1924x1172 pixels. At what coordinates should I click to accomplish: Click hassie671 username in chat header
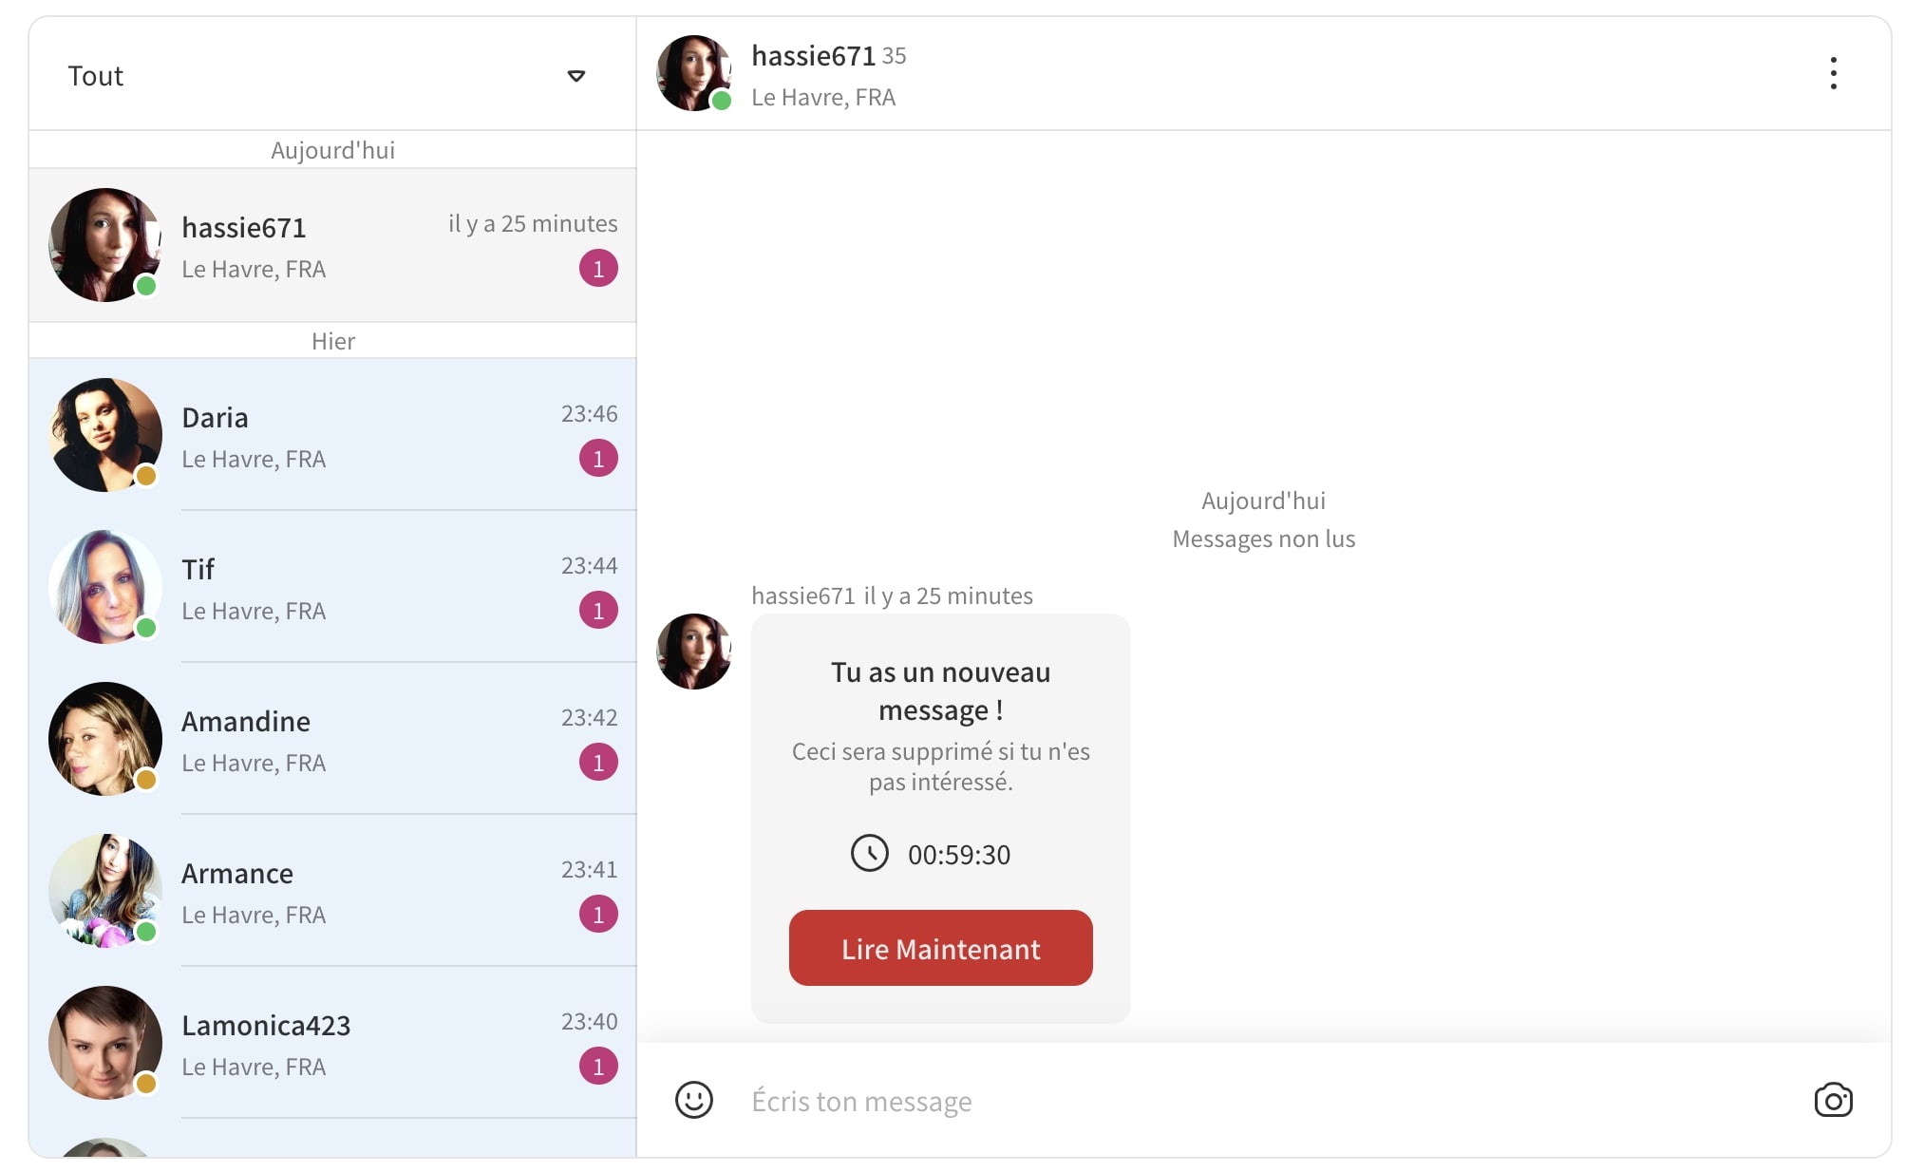[813, 56]
